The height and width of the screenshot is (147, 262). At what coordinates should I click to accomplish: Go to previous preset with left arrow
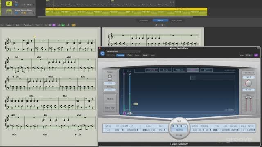click(109, 55)
